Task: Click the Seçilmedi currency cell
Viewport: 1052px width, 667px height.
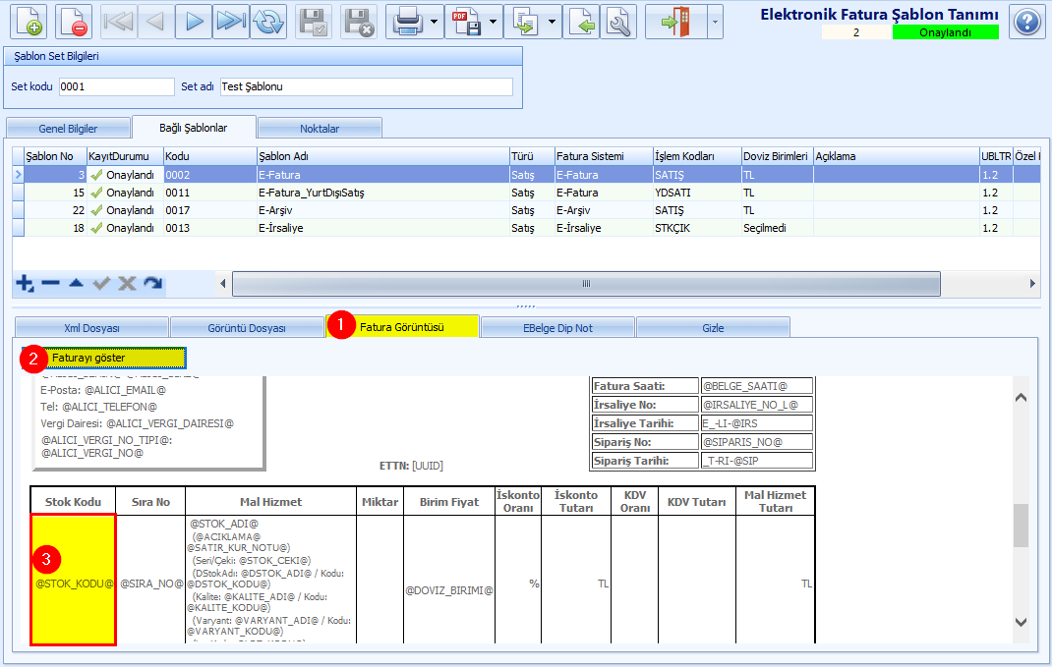Action: (778, 228)
